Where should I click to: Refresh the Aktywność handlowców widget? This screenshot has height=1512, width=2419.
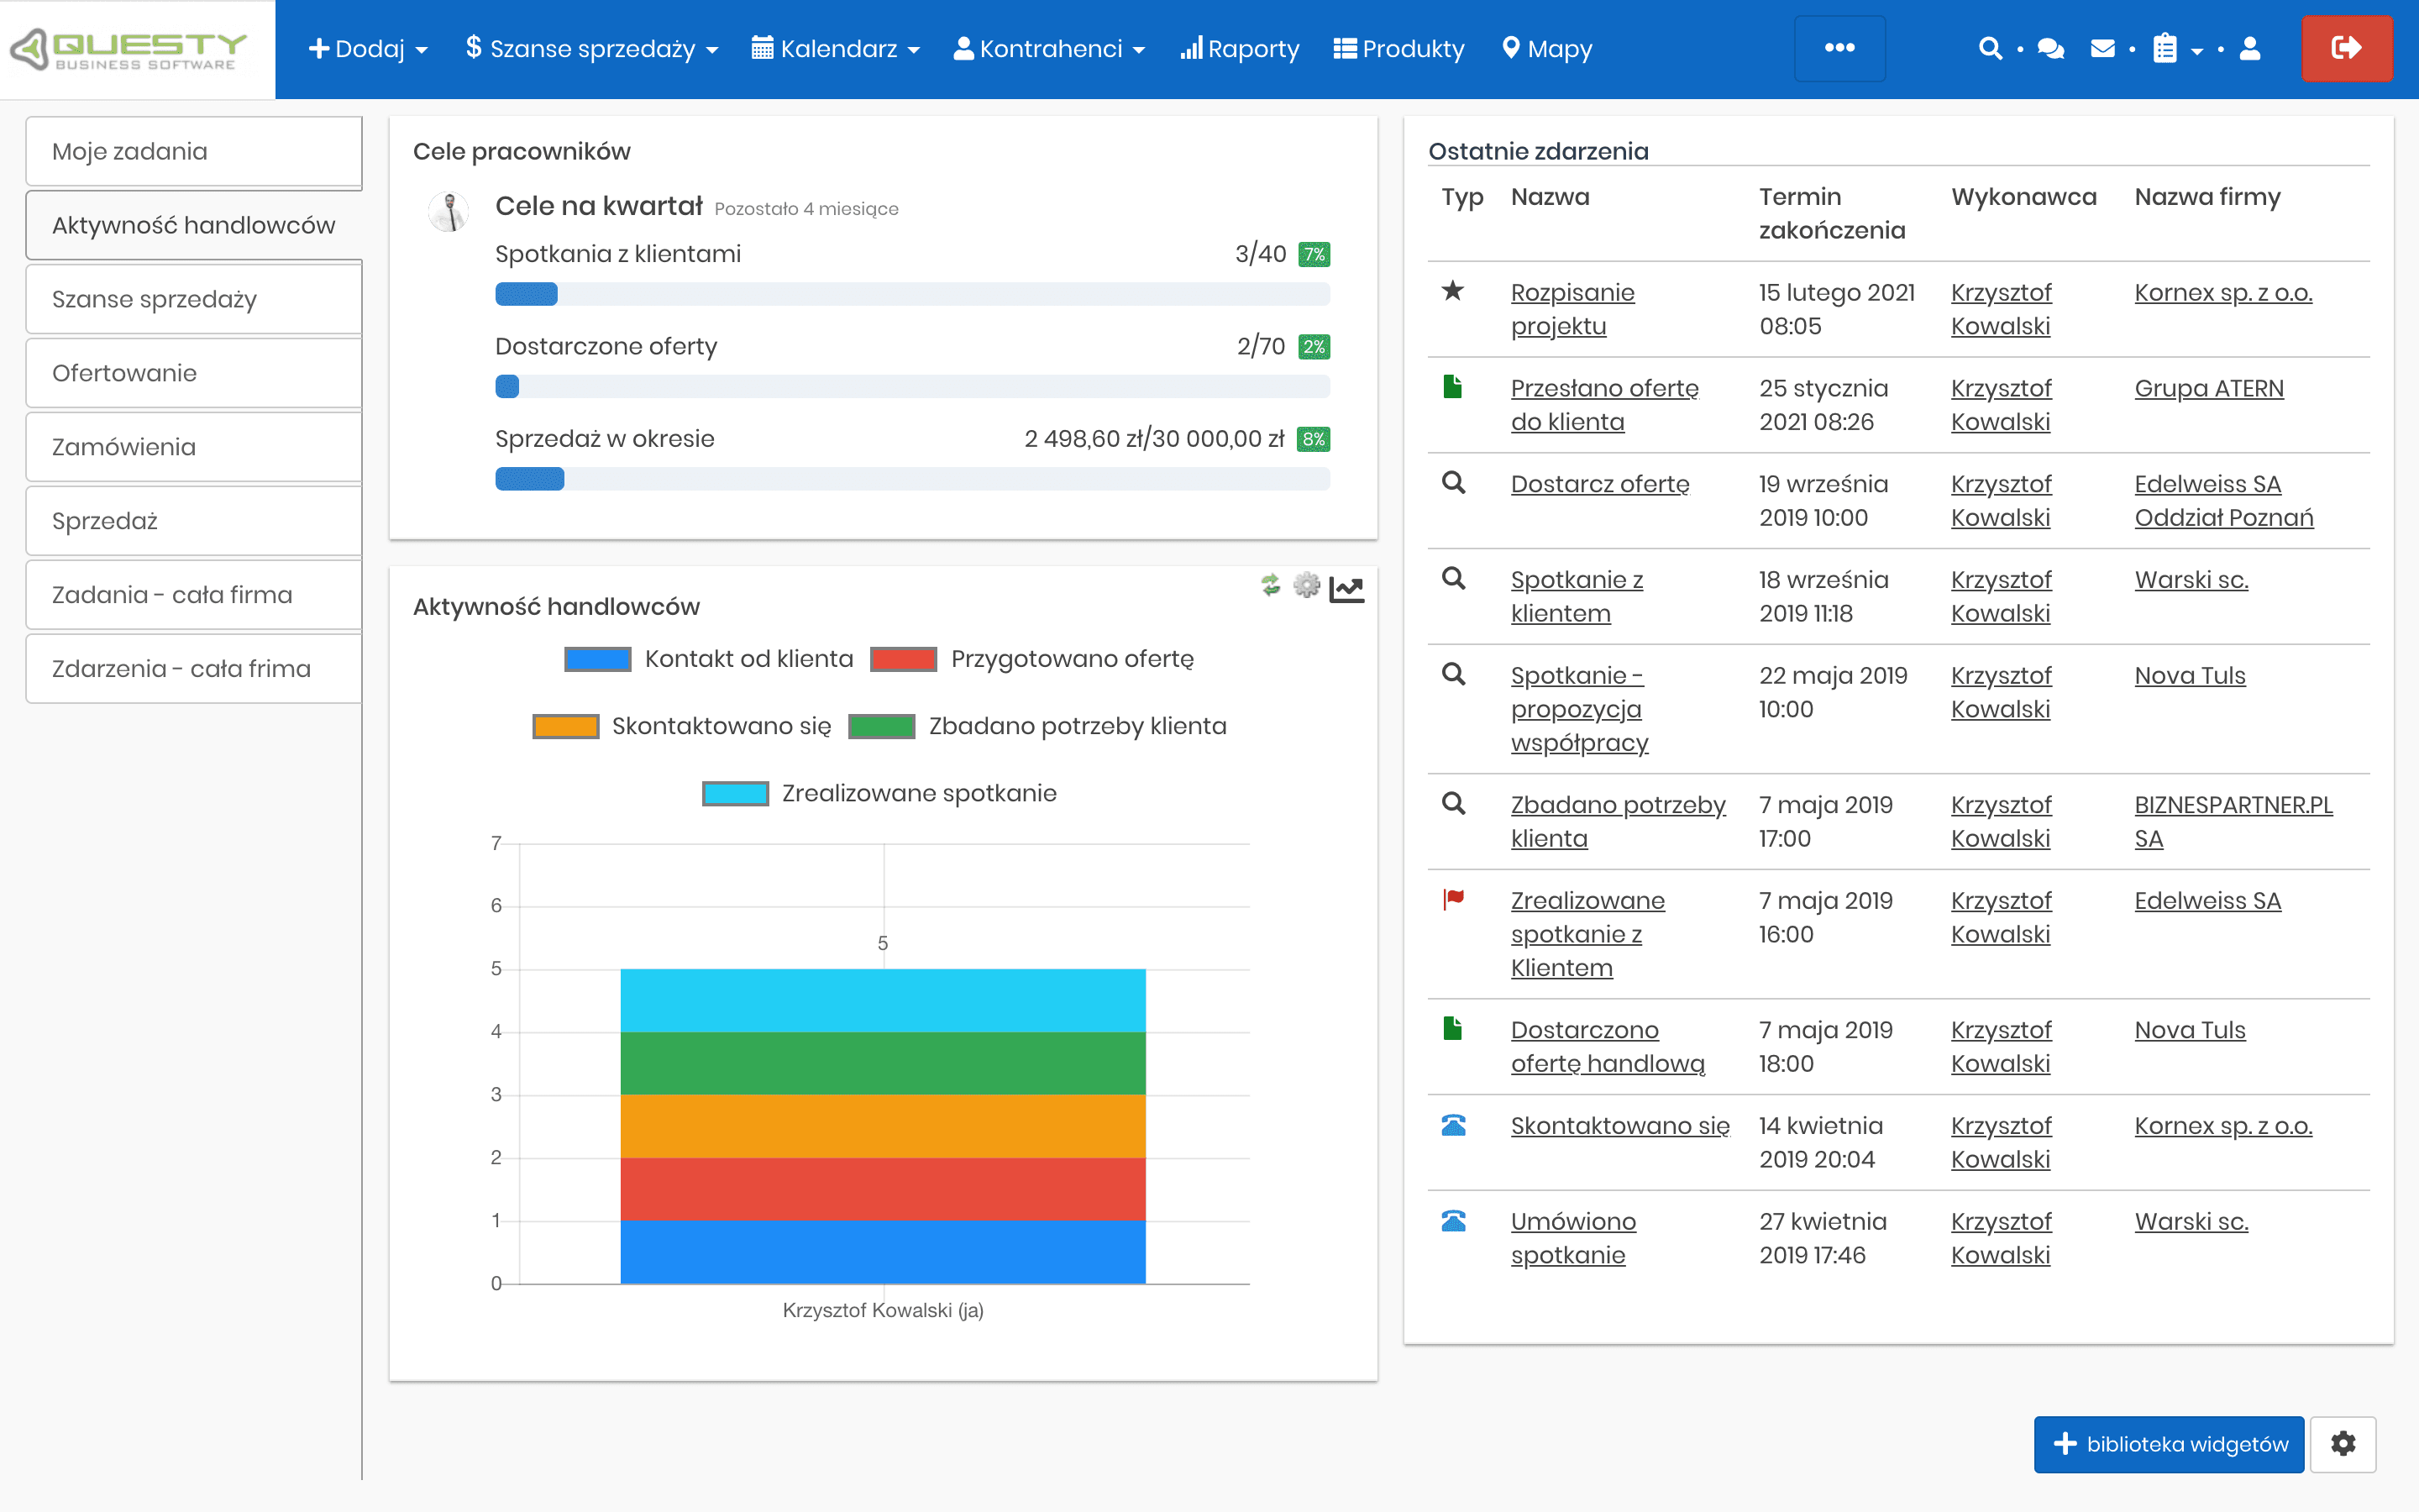point(1271,585)
